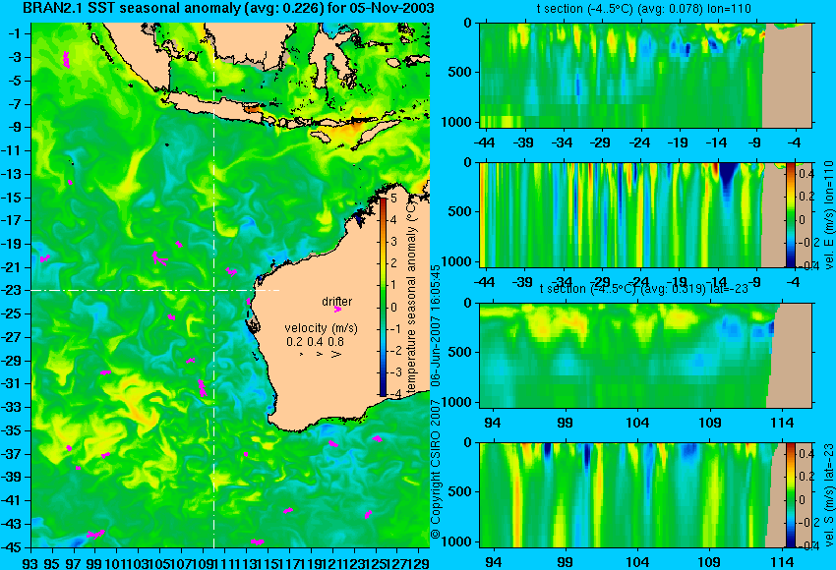
Task: Click the '-44' tick under the lon=110 temperature section
Action: pyautogui.click(x=484, y=142)
